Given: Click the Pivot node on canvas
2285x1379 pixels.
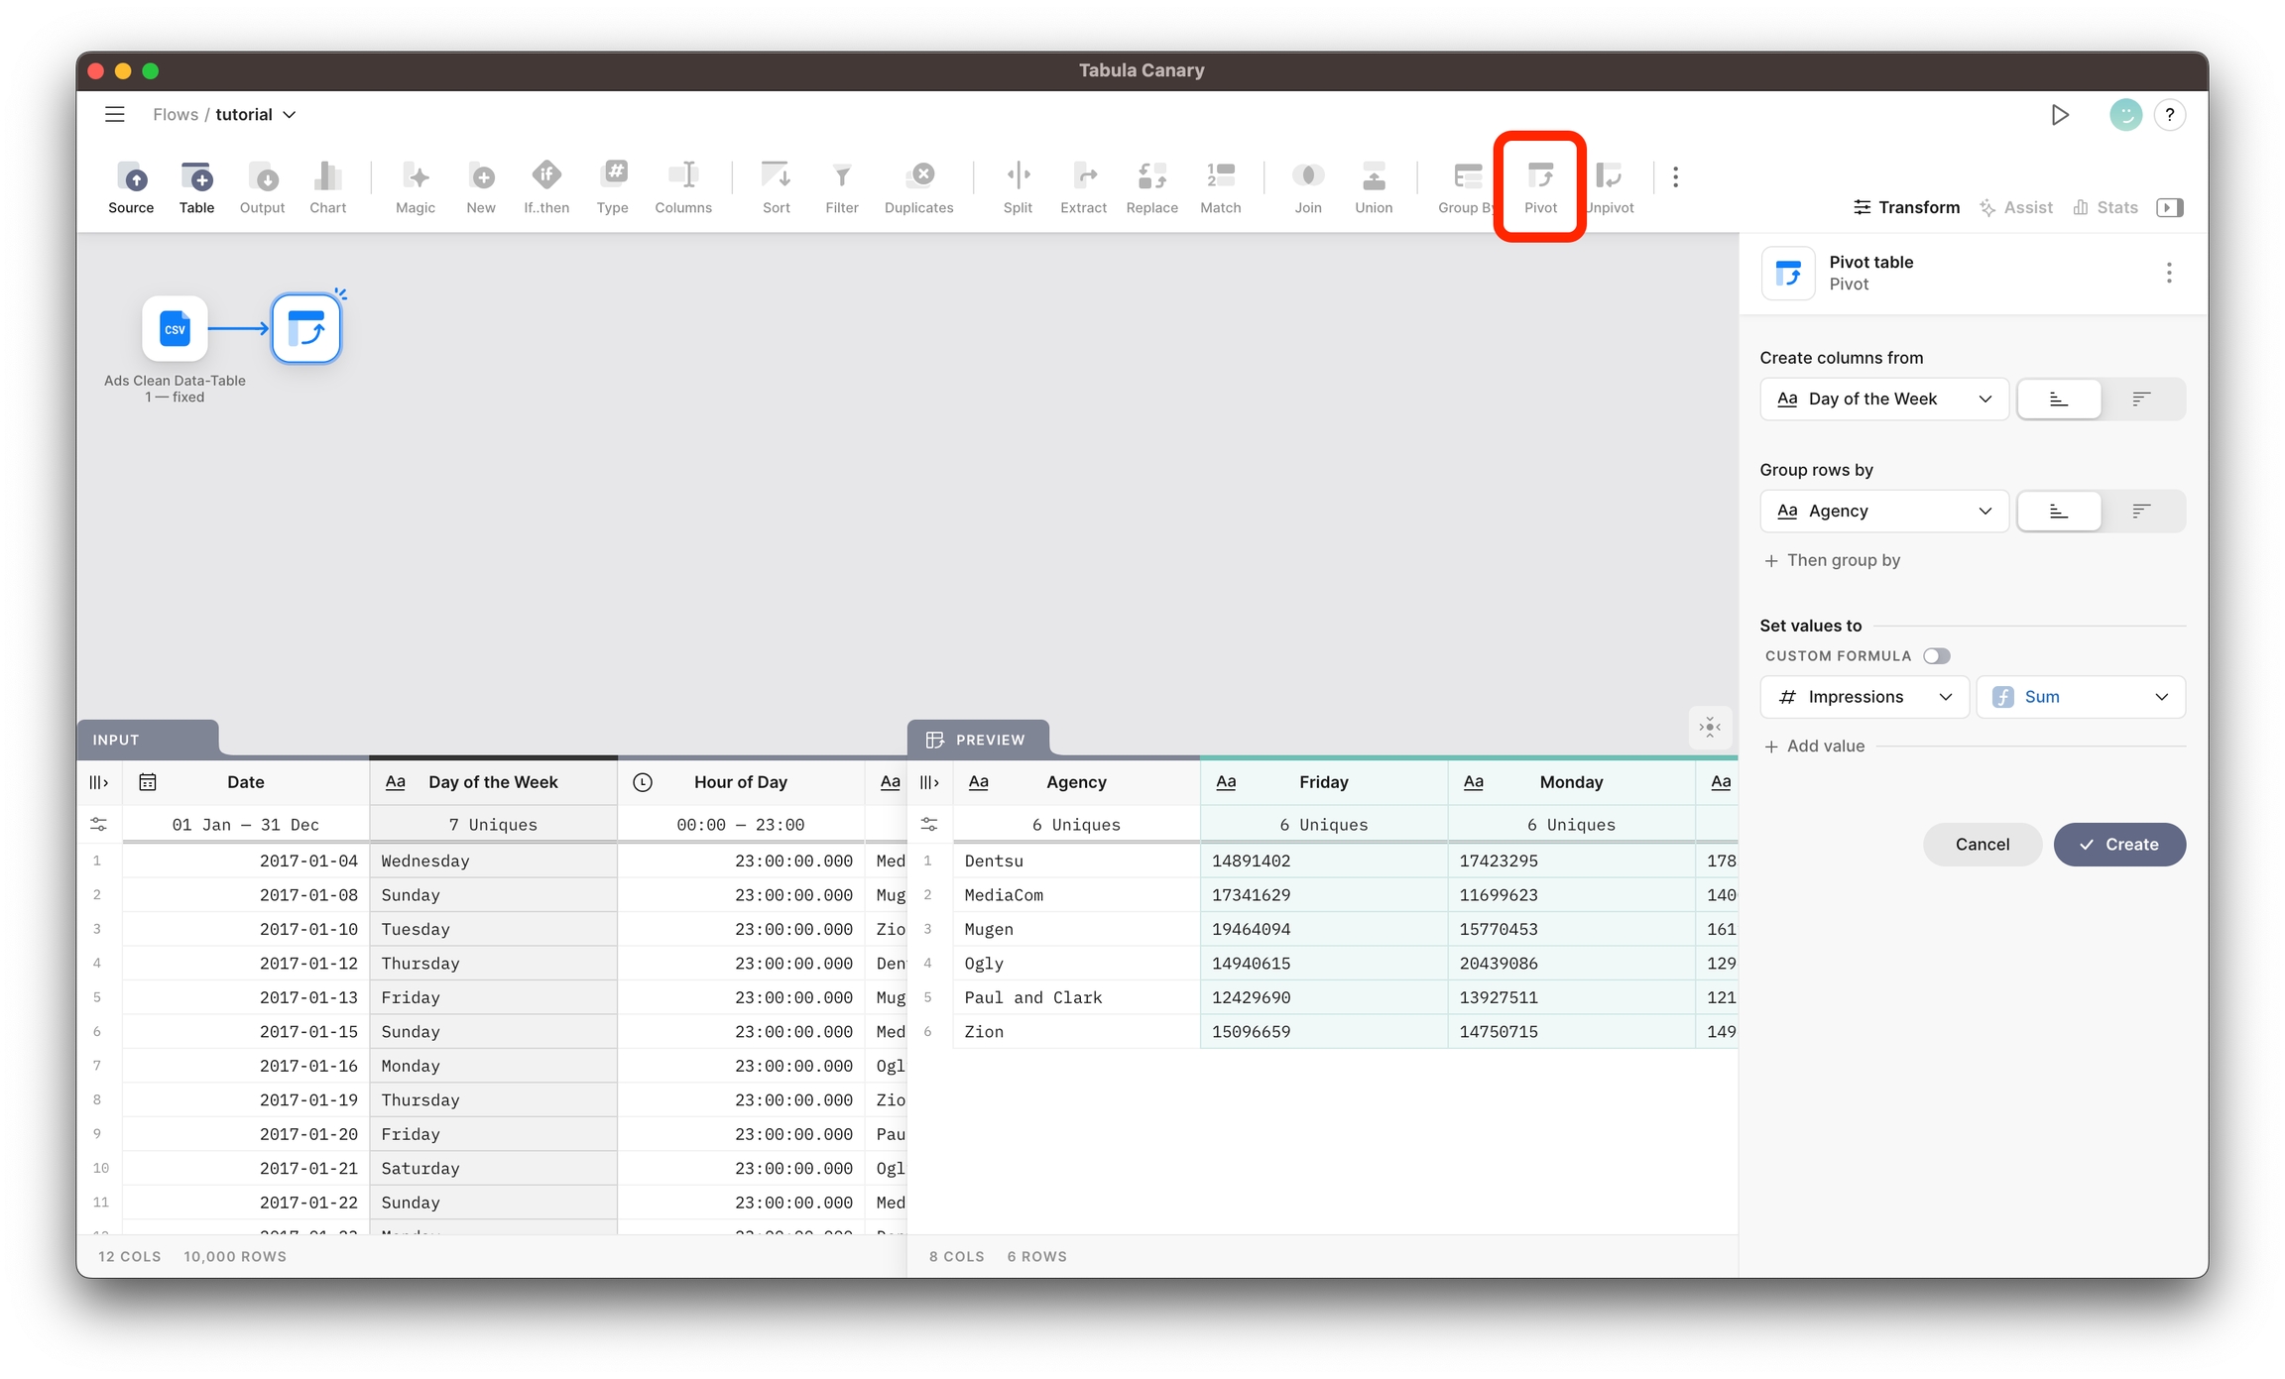Looking at the screenshot, I should pyautogui.click(x=306, y=328).
